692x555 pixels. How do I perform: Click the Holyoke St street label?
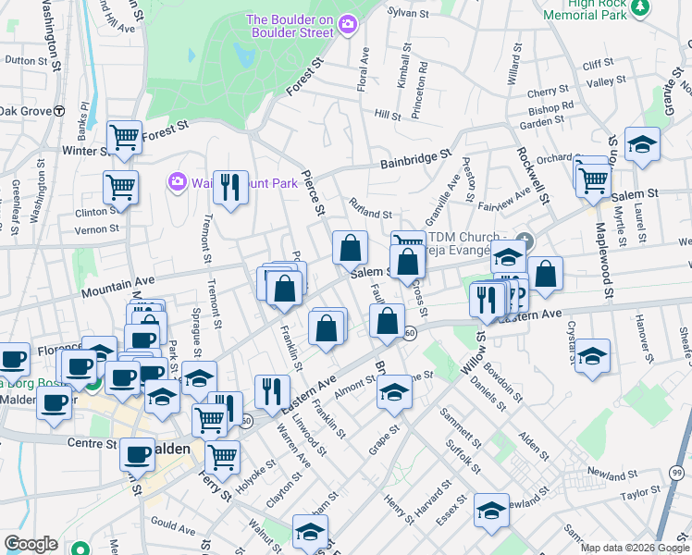(255, 477)
